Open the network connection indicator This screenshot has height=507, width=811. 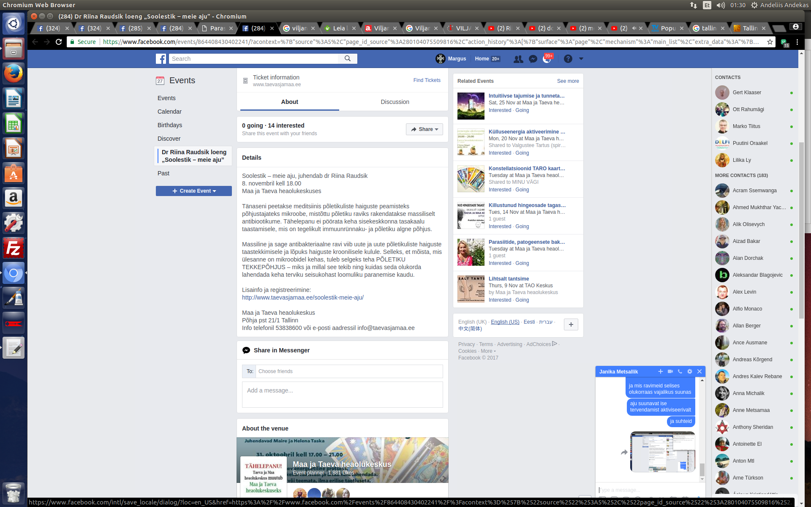pyautogui.click(x=694, y=5)
